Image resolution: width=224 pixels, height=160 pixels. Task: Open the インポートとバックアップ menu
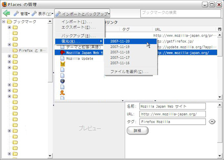pos(82,14)
